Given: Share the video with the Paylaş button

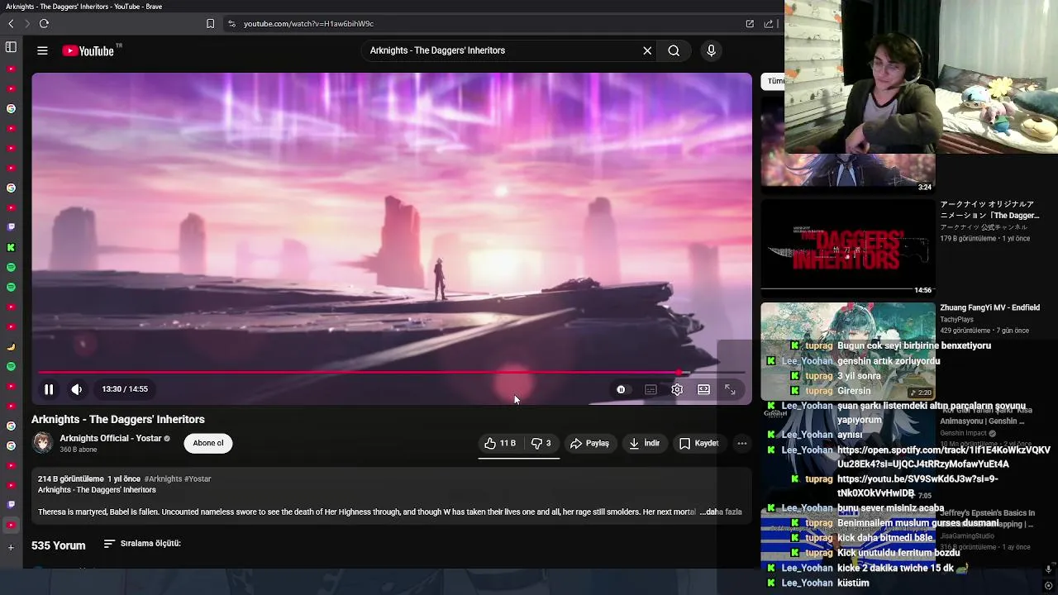Looking at the screenshot, I should click(x=589, y=443).
